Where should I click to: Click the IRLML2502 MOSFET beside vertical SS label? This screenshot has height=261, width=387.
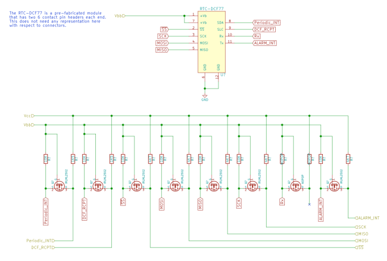137,186
